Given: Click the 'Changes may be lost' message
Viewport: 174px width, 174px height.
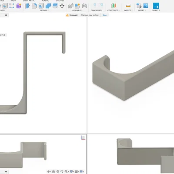Looking at the screenshot, I should point(90,15).
